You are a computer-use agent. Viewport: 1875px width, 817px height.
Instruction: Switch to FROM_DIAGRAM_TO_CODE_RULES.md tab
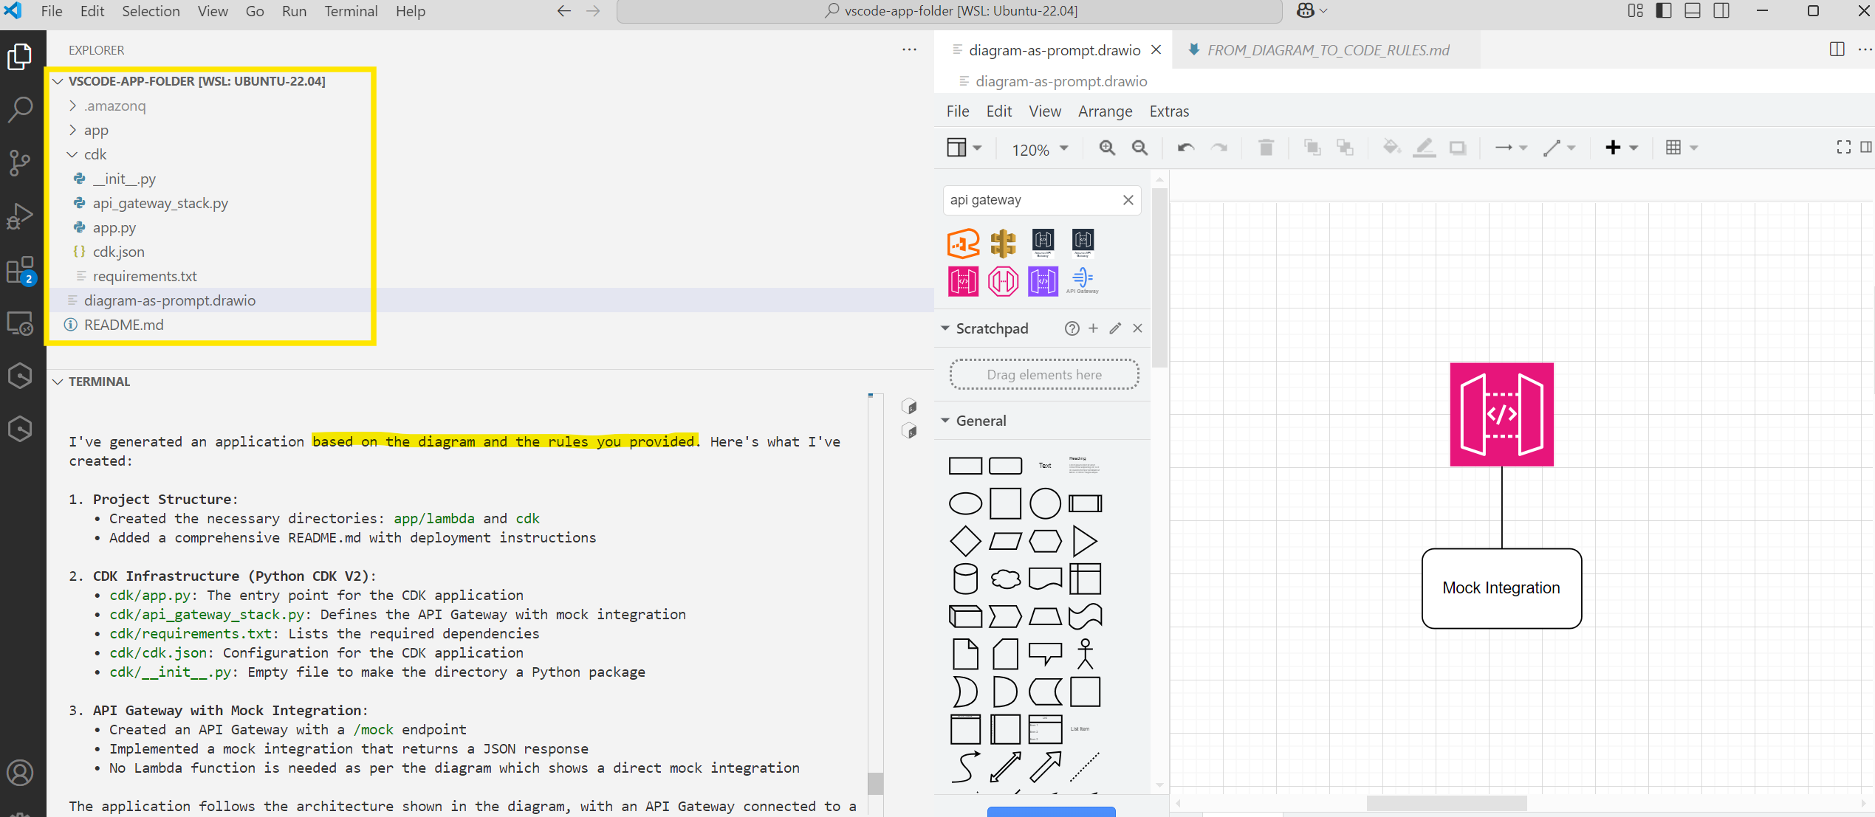tap(1327, 50)
